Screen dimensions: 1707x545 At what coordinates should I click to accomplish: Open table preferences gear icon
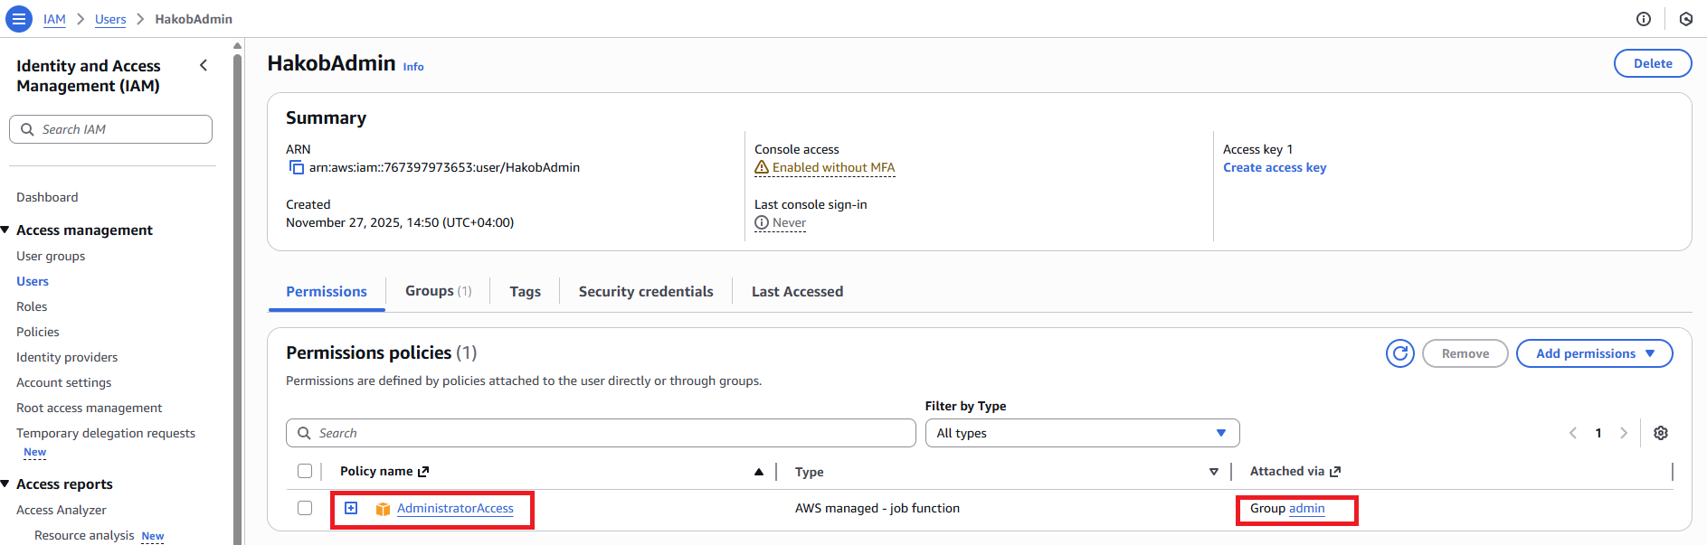click(x=1660, y=433)
